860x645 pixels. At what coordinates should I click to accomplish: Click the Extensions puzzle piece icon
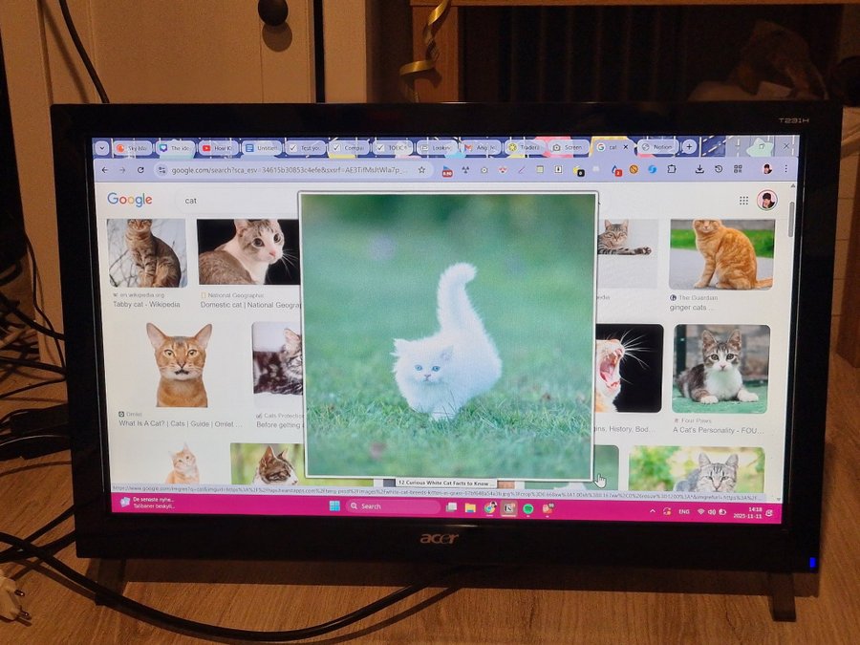(671, 170)
